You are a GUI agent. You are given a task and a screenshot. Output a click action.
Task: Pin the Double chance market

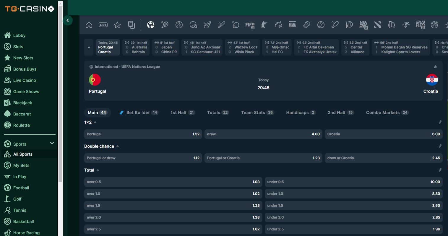point(440,146)
